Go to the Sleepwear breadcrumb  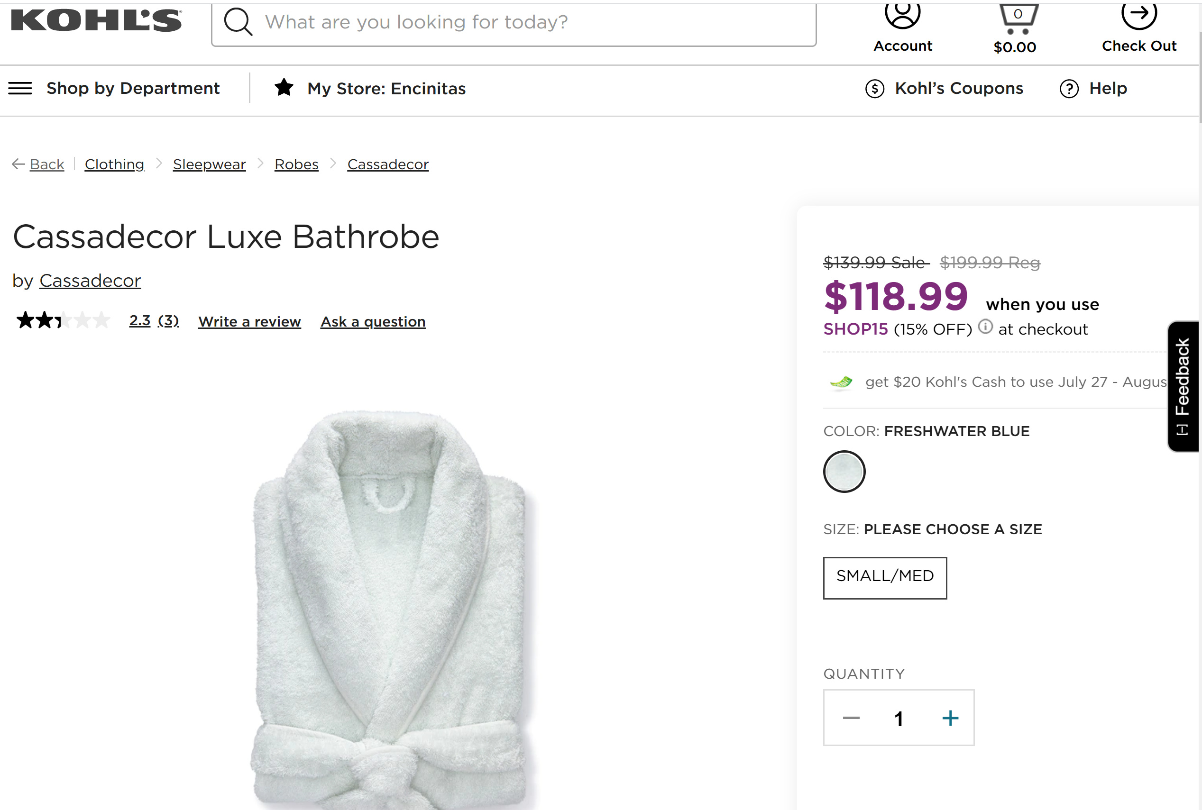click(x=209, y=164)
